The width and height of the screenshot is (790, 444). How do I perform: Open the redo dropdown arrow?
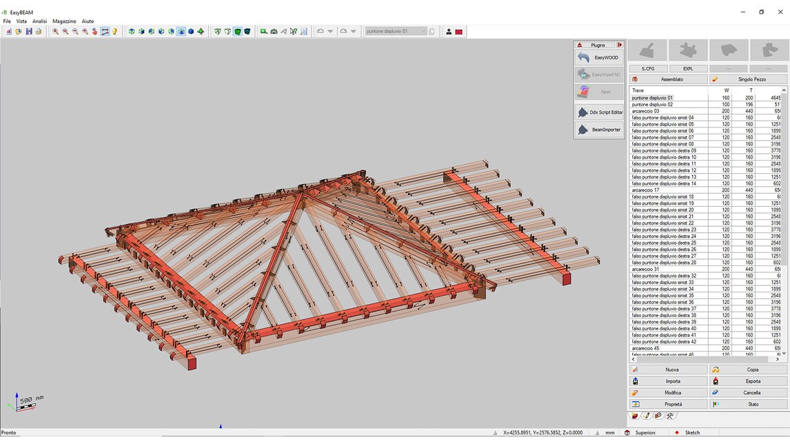(353, 31)
